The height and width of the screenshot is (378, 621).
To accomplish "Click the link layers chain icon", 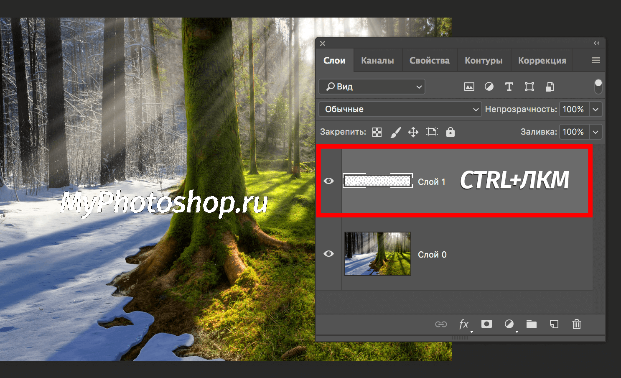I will pyautogui.click(x=441, y=324).
